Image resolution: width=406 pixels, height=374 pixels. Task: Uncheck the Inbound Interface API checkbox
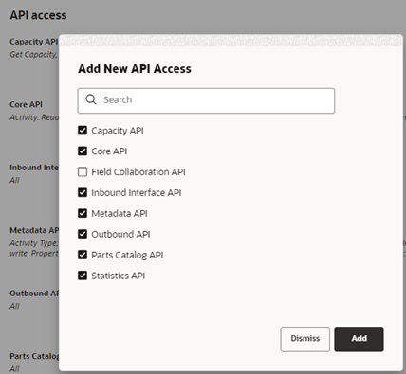click(83, 192)
